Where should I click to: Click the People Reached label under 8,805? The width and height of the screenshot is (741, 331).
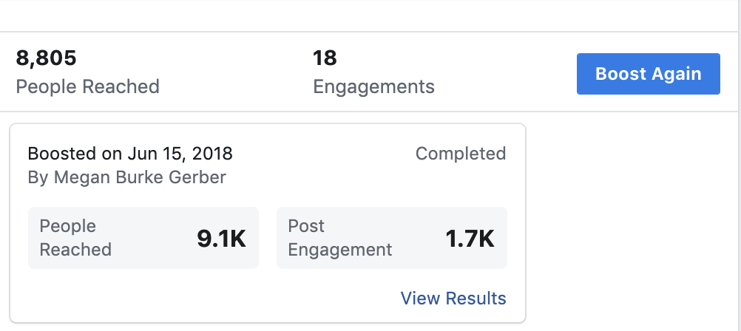coord(88,87)
